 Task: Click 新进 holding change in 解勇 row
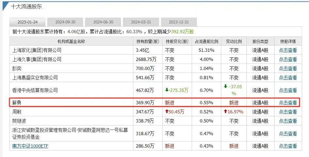170,103
